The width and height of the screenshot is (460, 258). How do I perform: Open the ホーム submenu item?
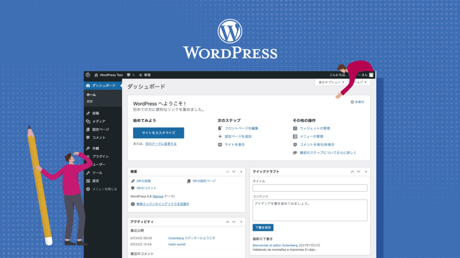click(x=91, y=95)
